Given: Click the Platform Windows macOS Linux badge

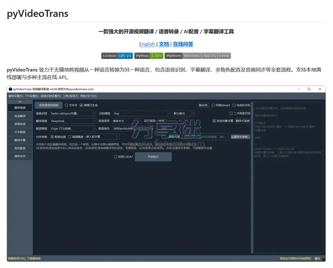Looking at the screenshot, I should [198, 56].
